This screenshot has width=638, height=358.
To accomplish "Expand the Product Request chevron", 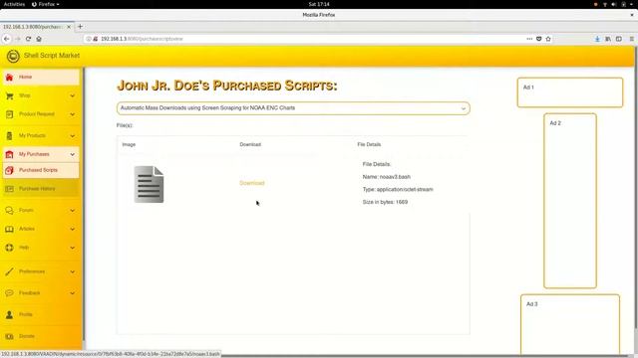I will [73, 114].
